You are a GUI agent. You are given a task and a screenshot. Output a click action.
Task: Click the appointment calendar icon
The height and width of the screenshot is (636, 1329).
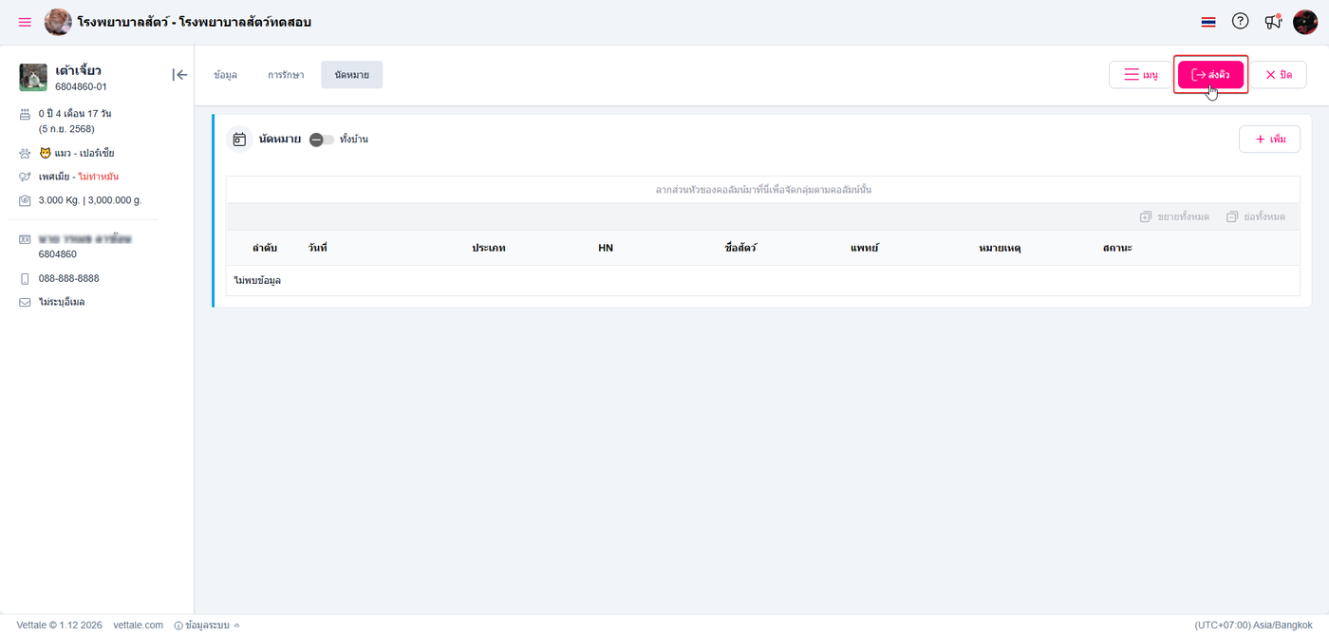point(239,140)
